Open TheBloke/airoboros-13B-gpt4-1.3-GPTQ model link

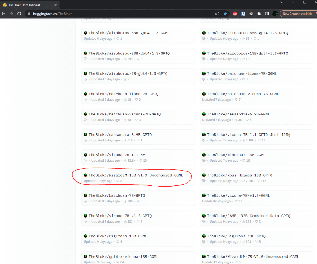coord(247,53)
